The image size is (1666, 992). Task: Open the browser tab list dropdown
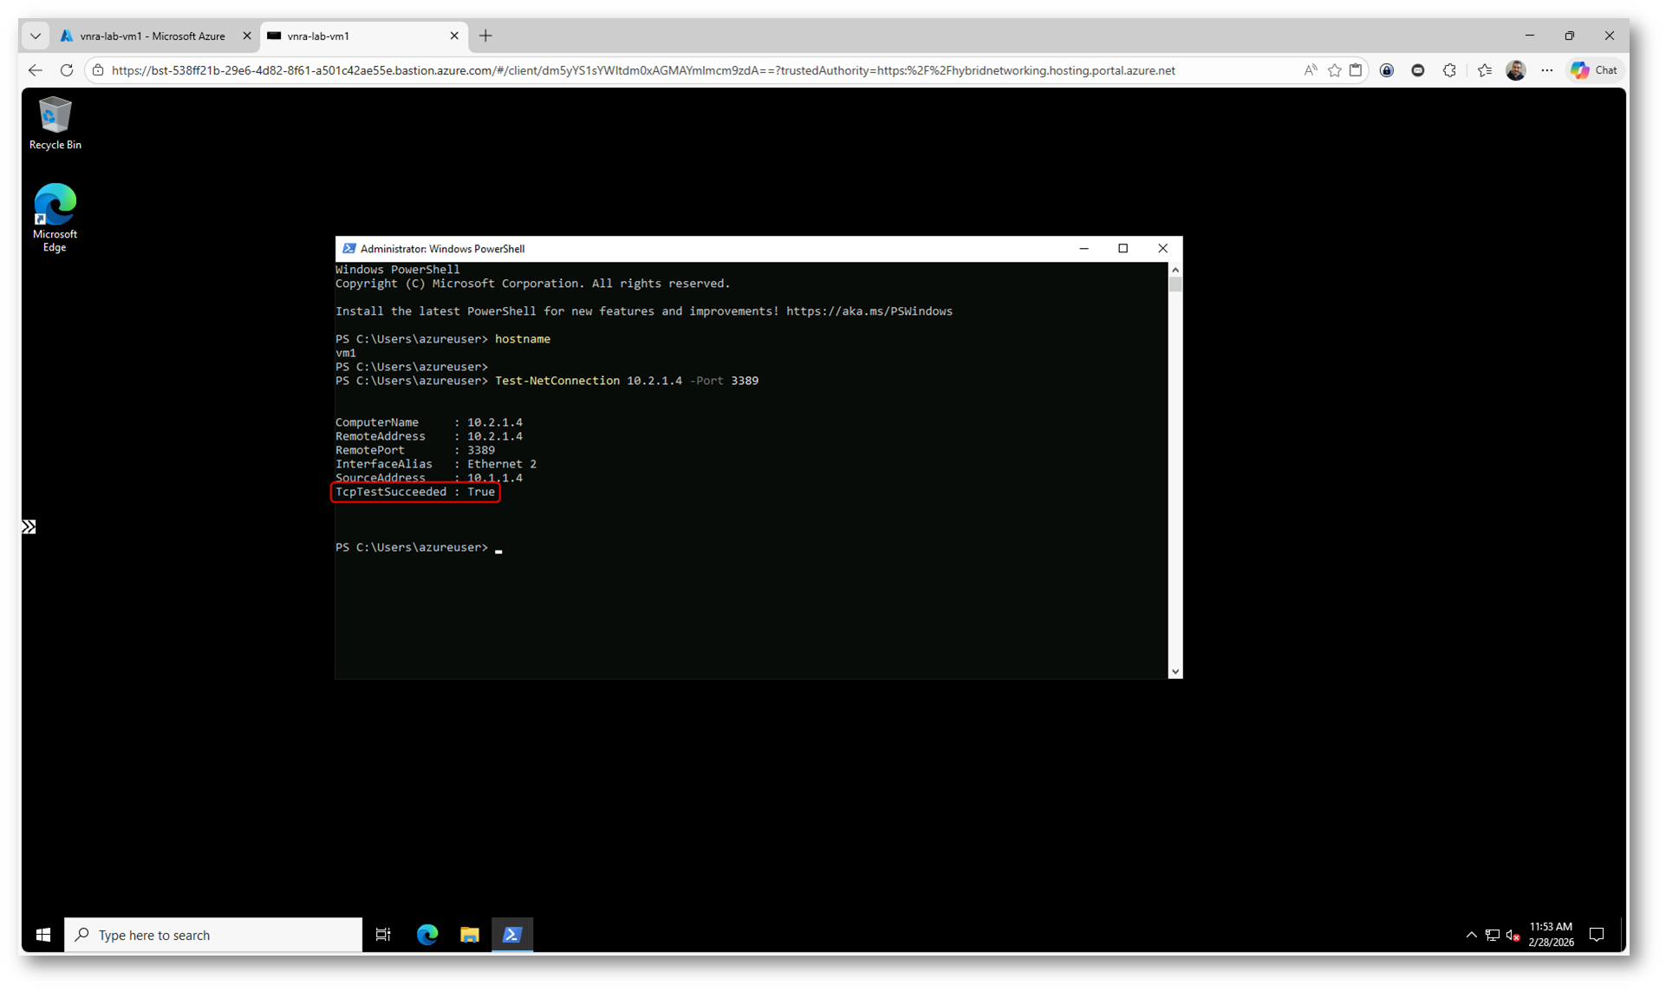tap(36, 36)
